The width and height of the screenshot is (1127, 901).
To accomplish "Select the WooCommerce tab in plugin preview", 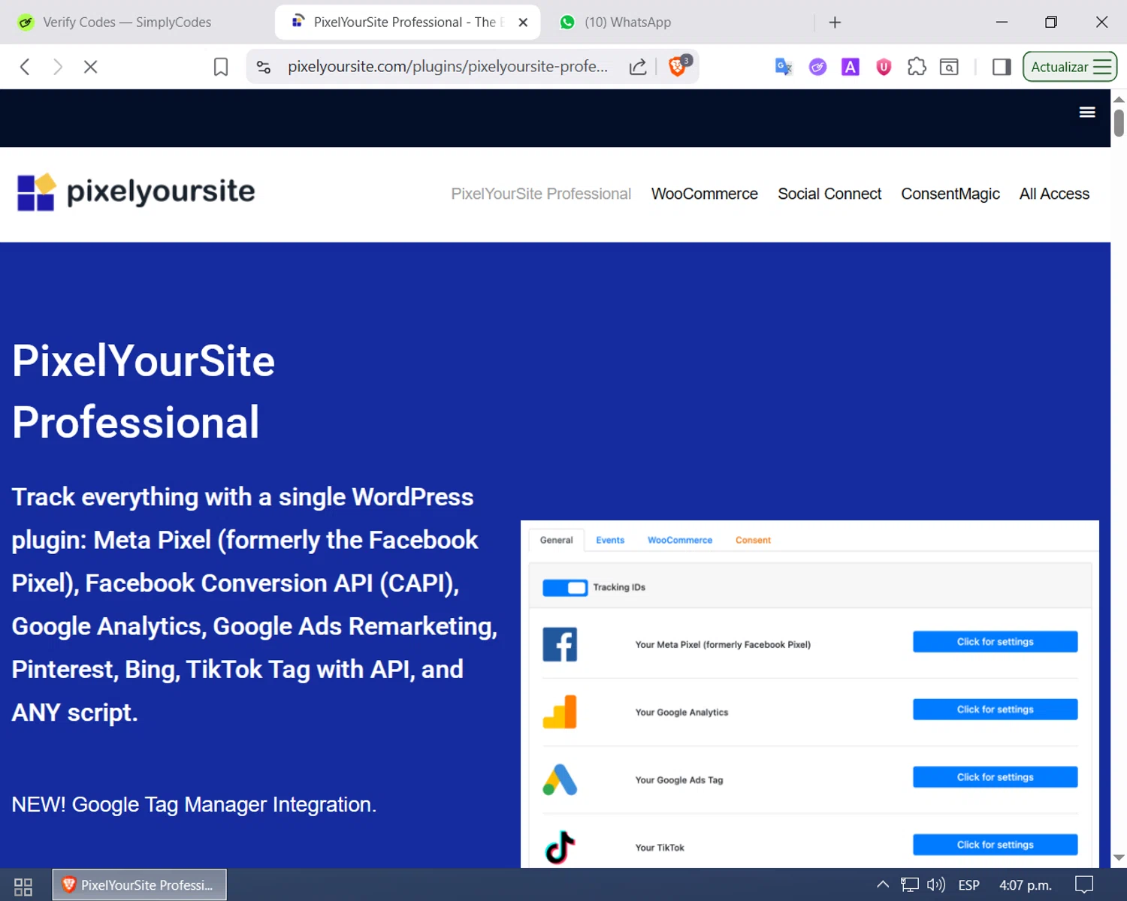I will point(680,540).
